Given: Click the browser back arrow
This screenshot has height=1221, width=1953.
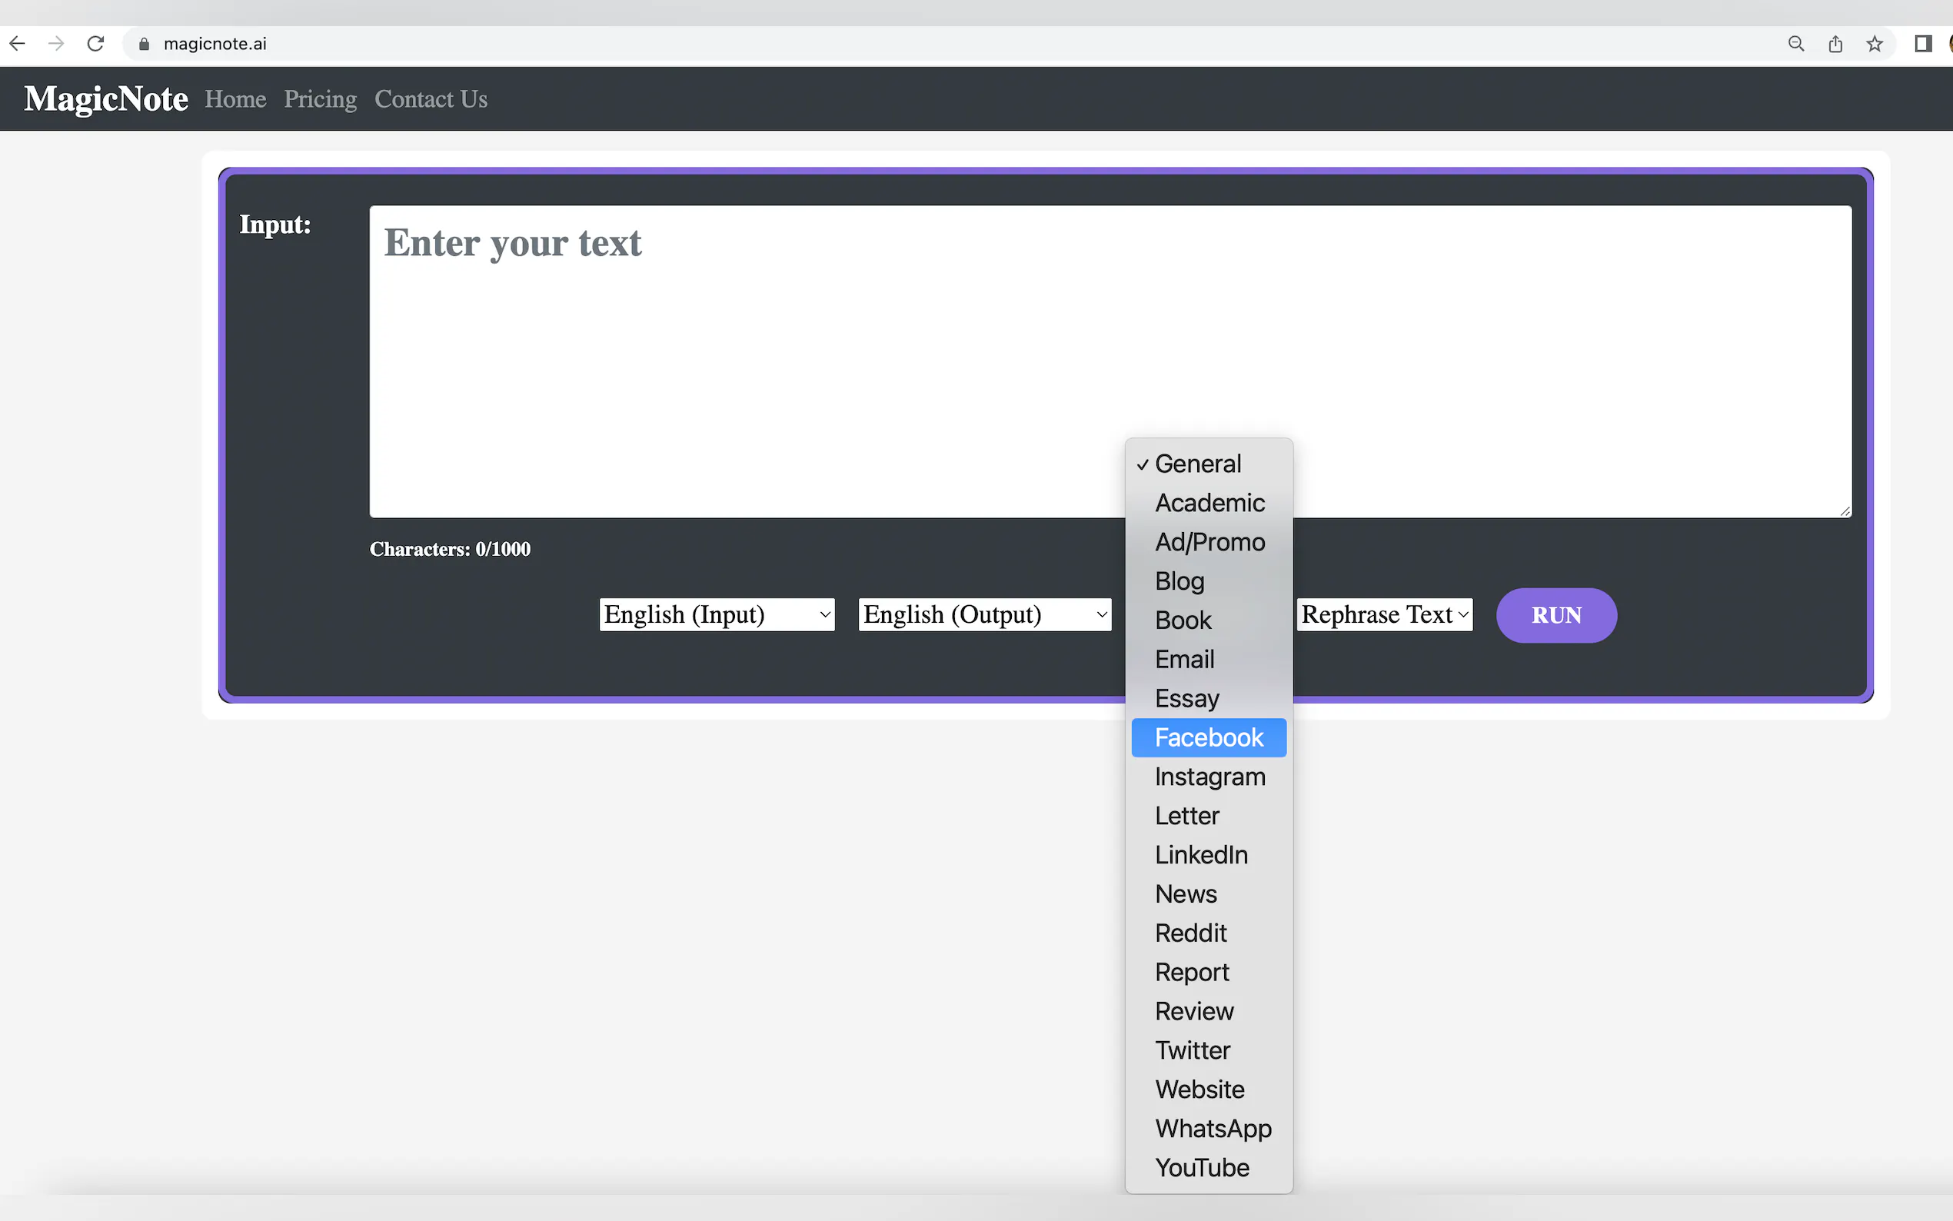Looking at the screenshot, I should 17,44.
